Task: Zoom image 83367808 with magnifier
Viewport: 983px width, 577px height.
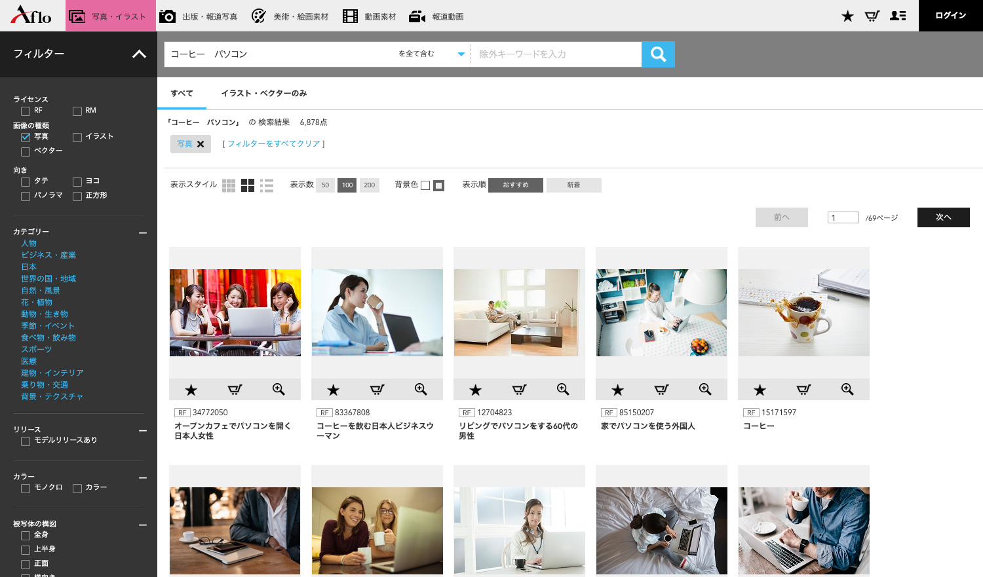Action: coord(421,390)
